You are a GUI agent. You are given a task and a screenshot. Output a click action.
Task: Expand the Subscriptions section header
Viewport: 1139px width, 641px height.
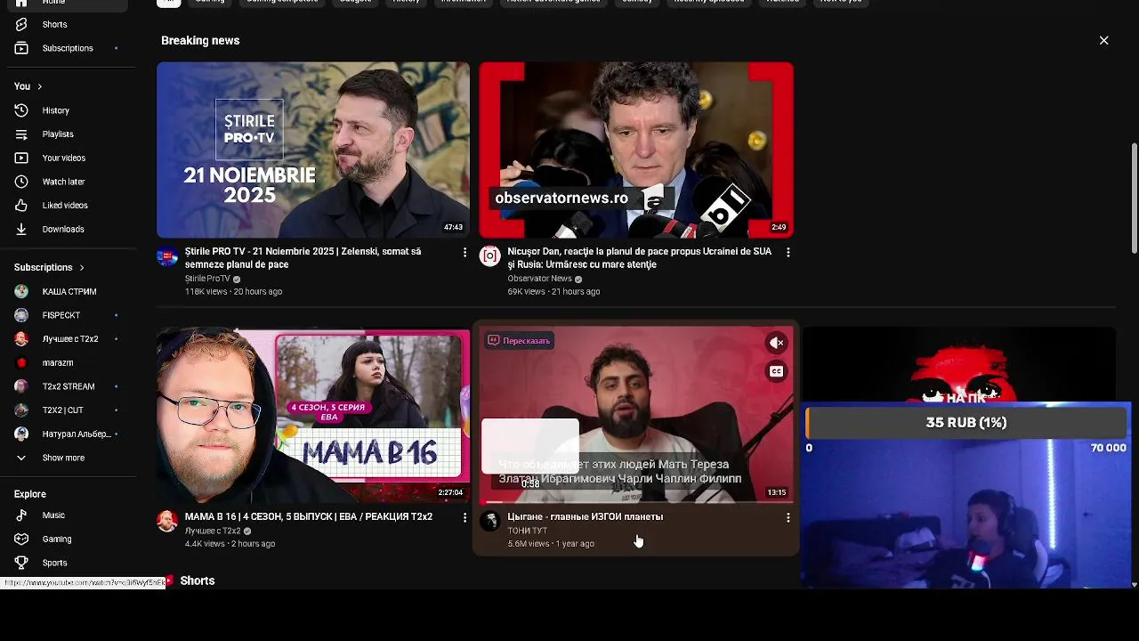[x=49, y=267]
